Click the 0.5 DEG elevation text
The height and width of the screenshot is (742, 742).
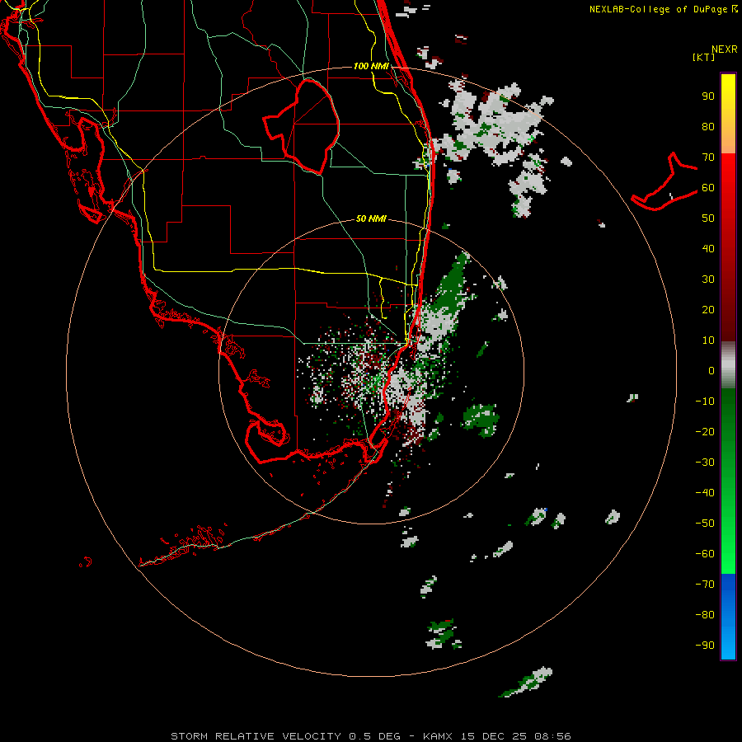pos(374,736)
